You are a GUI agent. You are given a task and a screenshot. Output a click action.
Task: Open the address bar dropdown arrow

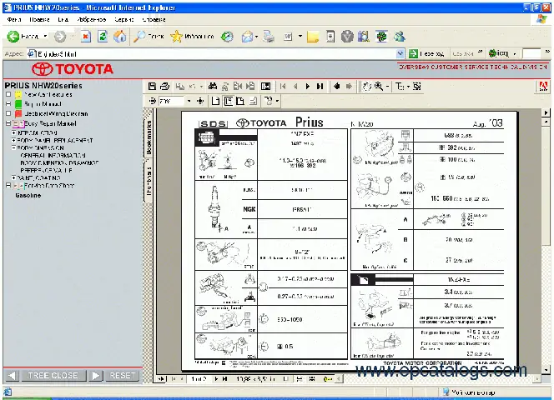point(400,53)
